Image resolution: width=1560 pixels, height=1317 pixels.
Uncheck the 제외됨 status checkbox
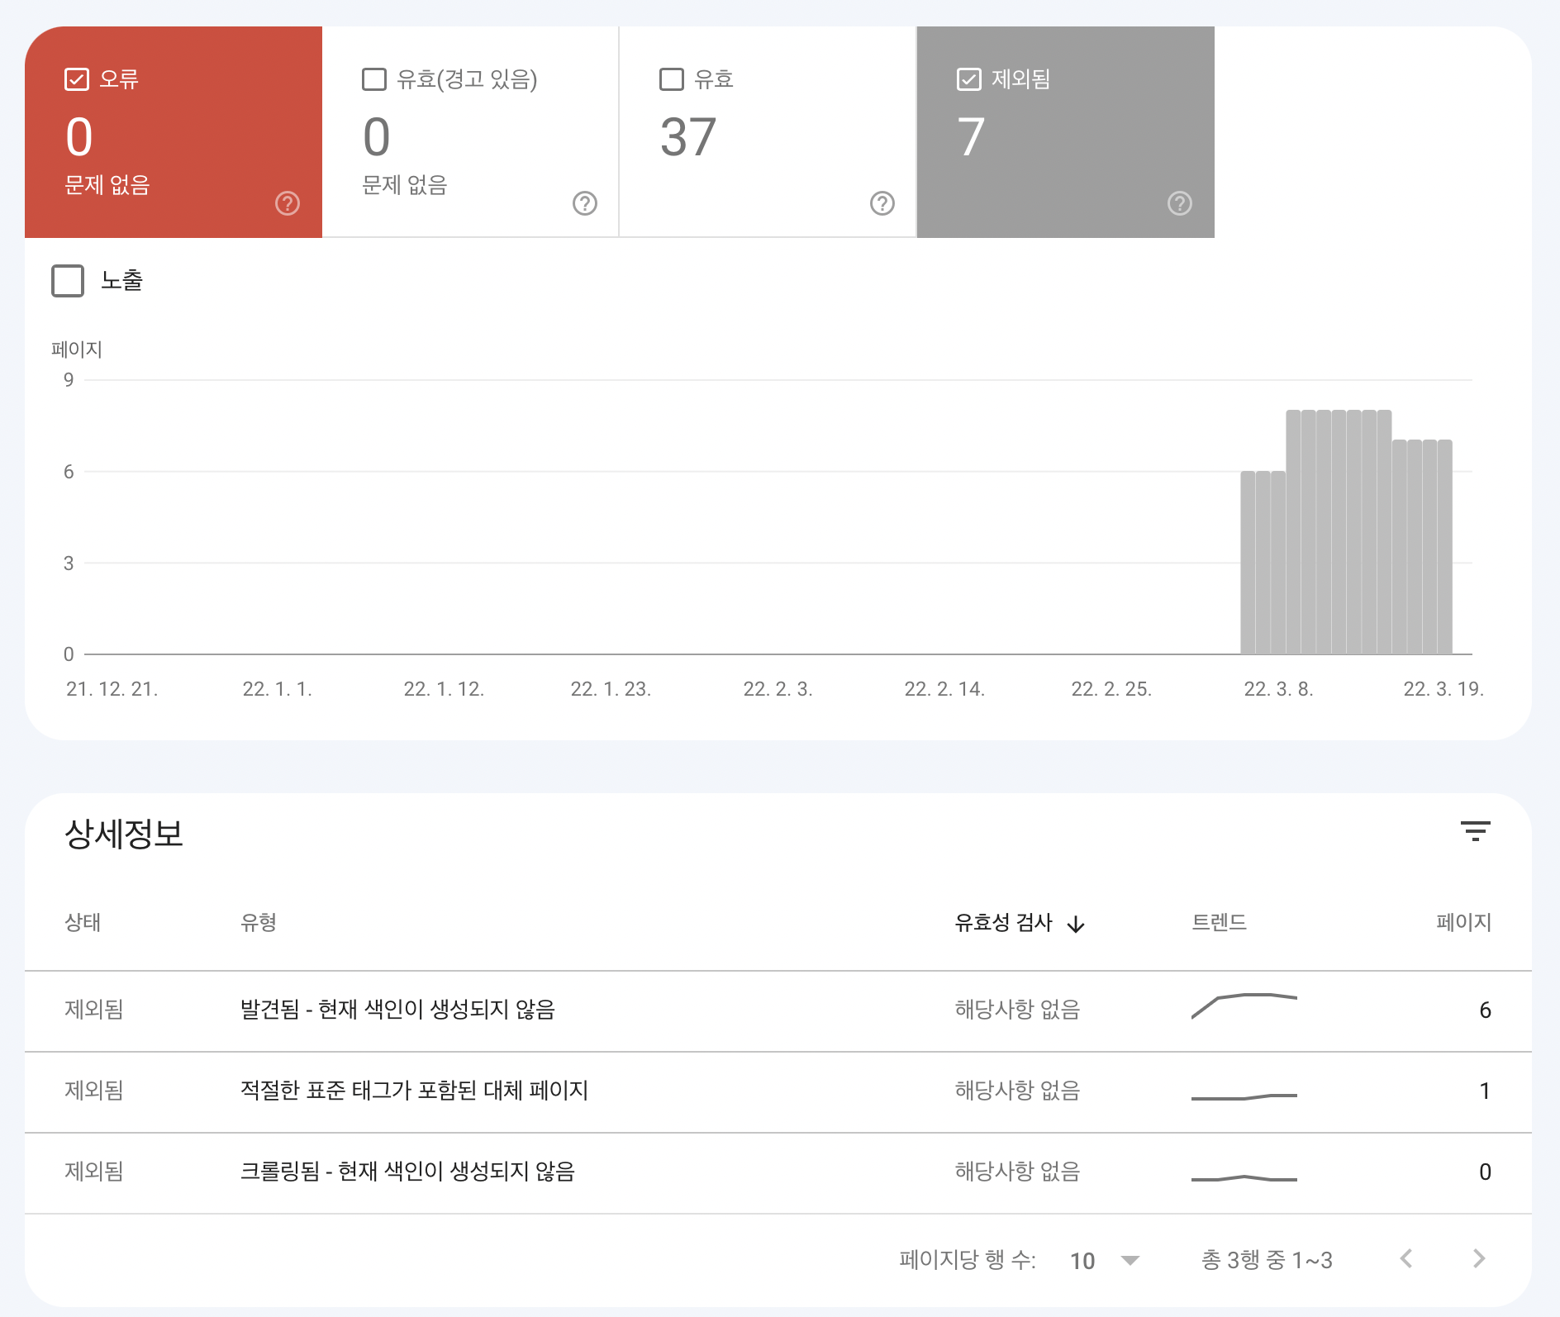coord(968,78)
